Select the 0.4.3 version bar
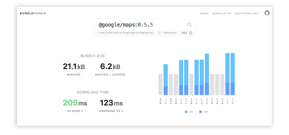 point(186,78)
